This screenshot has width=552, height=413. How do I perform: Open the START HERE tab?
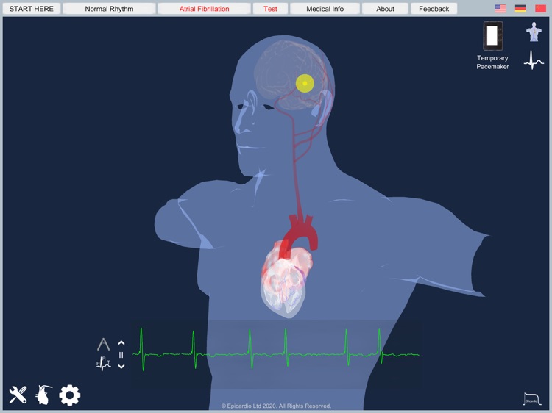click(x=32, y=9)
